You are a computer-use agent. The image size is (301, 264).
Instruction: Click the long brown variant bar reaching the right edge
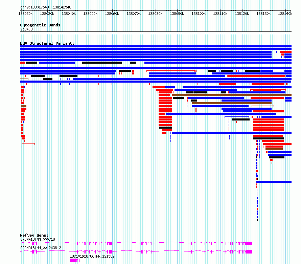point(232,95)
